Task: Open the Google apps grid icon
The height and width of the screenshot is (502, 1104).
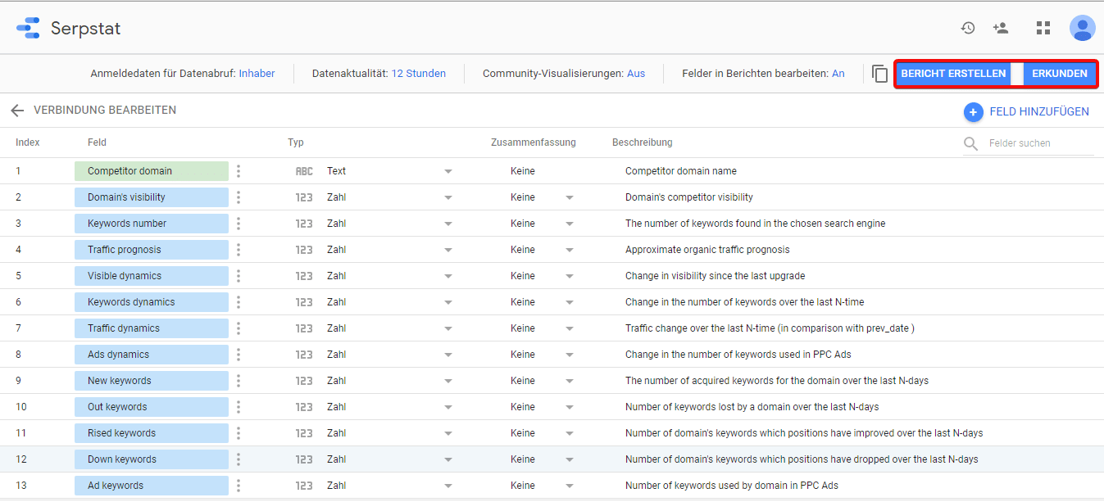Action: click(1043, 28)
